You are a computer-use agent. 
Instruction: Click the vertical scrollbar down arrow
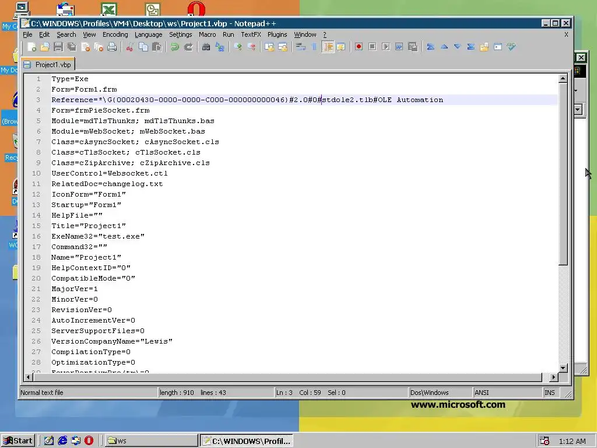(x=563, y=367)
